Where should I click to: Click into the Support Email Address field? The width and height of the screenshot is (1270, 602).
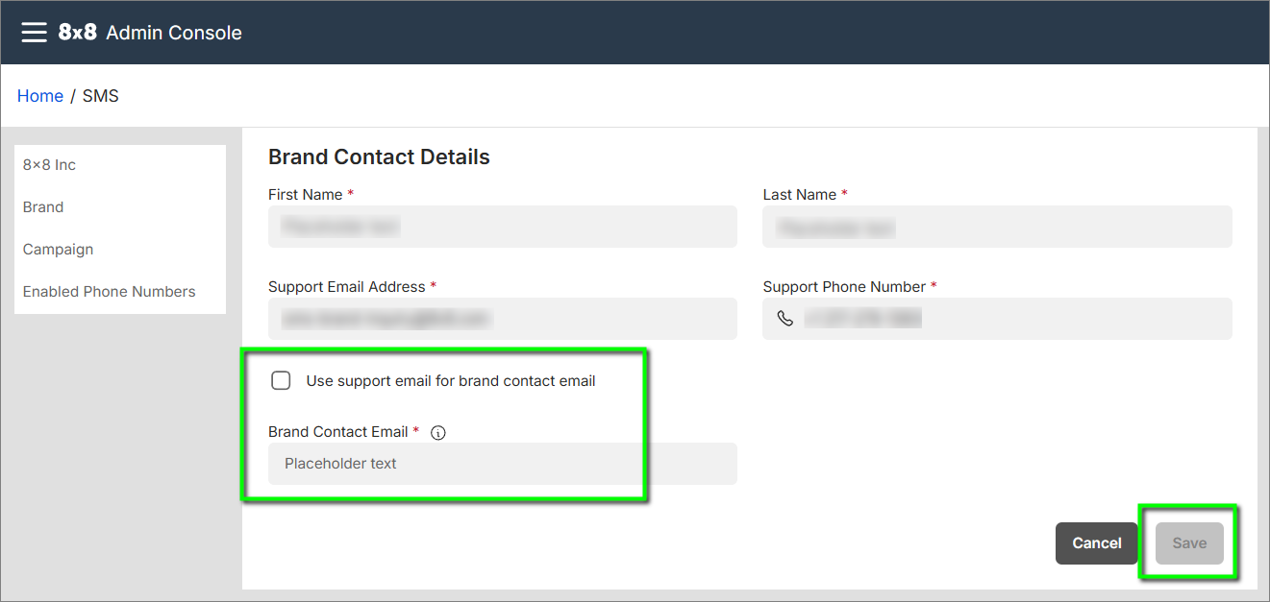click(x=502, y=319)
